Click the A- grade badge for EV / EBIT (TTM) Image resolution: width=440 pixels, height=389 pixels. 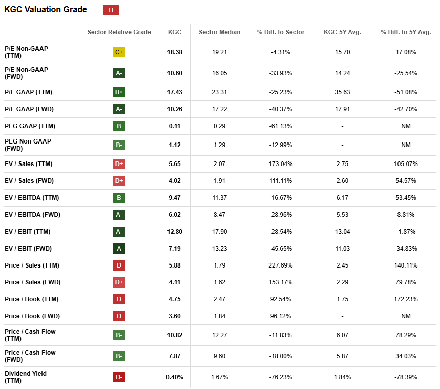coord(119,232)
